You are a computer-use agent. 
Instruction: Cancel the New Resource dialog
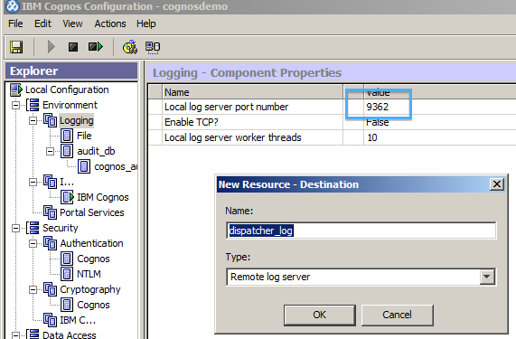[x=397, y=315]
